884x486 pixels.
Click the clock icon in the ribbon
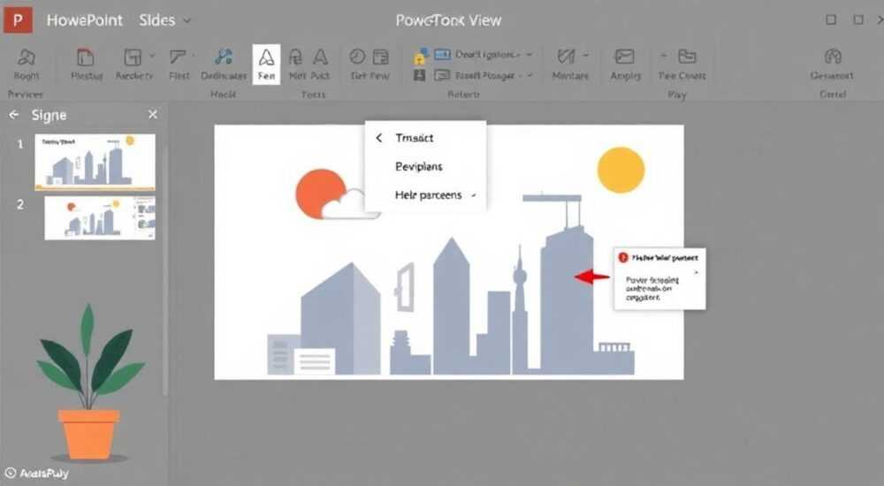(357, 57)
